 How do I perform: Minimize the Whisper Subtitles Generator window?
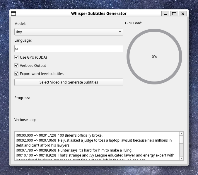pyautogui.click(x=165, y=13)
